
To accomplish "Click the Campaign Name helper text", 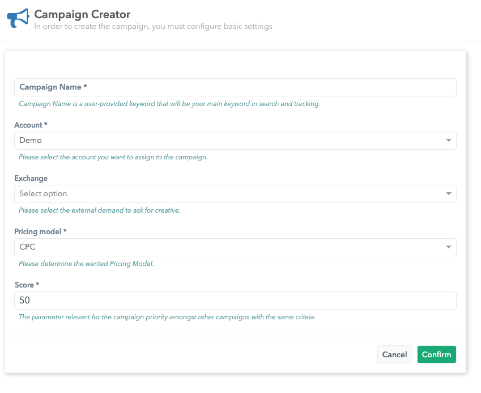I will tap(169, 104).
